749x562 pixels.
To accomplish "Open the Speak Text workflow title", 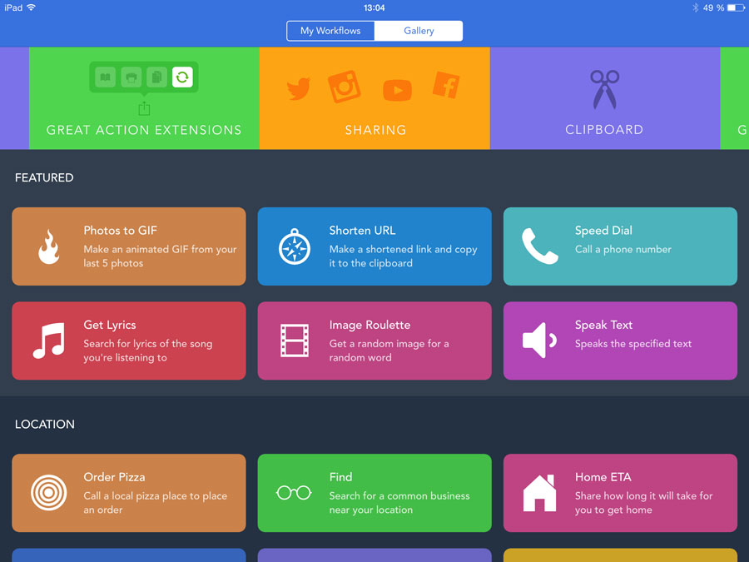I will click(x=604, y=325).
